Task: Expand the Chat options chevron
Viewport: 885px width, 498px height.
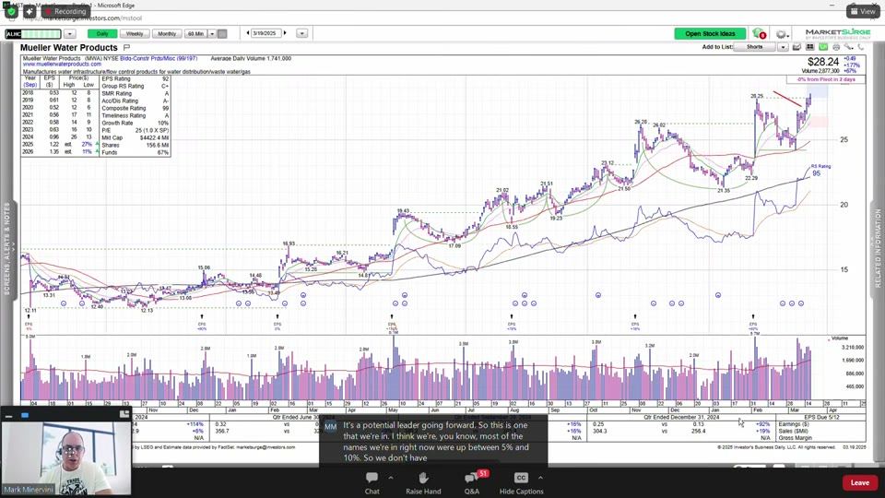Action: 391,478
